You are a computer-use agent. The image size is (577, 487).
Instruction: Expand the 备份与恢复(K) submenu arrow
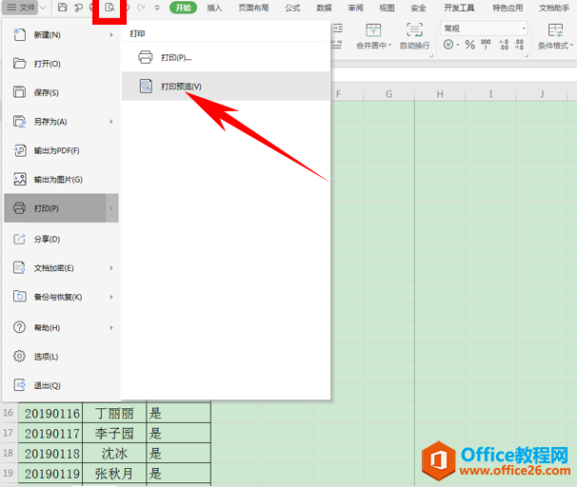pyautogui.click(x=111, y=297)
